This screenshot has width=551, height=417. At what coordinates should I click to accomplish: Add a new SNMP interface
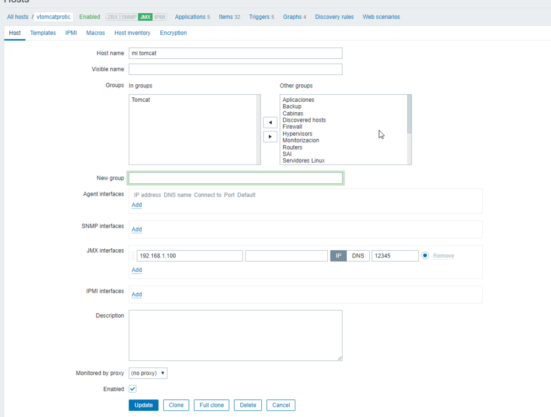pyautogui.click(x=137, y=229)
